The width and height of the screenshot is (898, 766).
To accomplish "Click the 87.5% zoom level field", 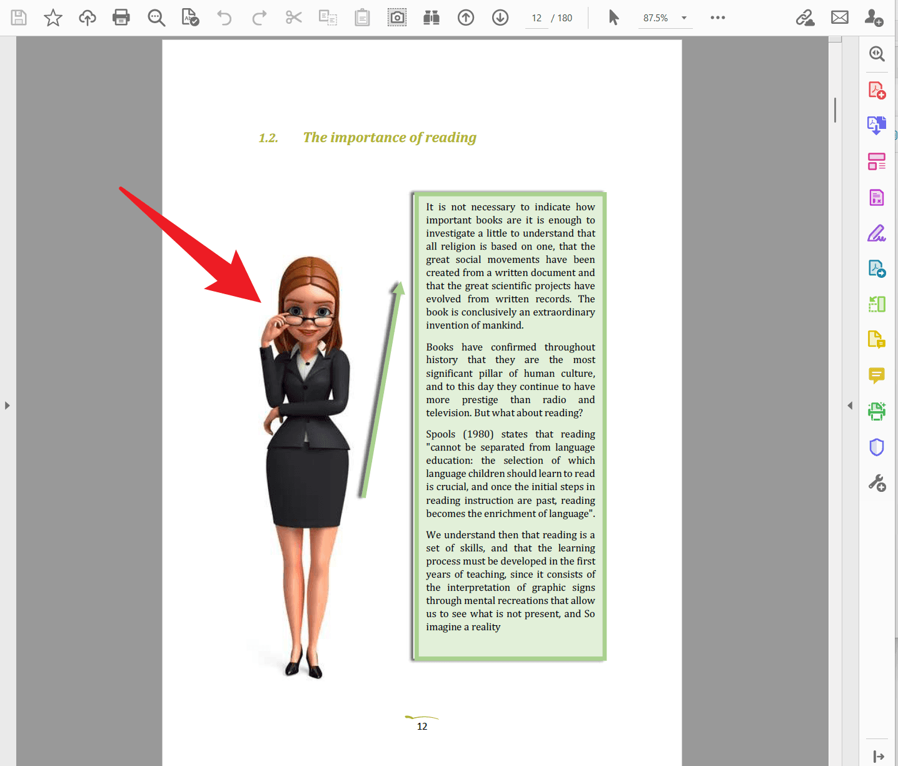I will [656, 18].
